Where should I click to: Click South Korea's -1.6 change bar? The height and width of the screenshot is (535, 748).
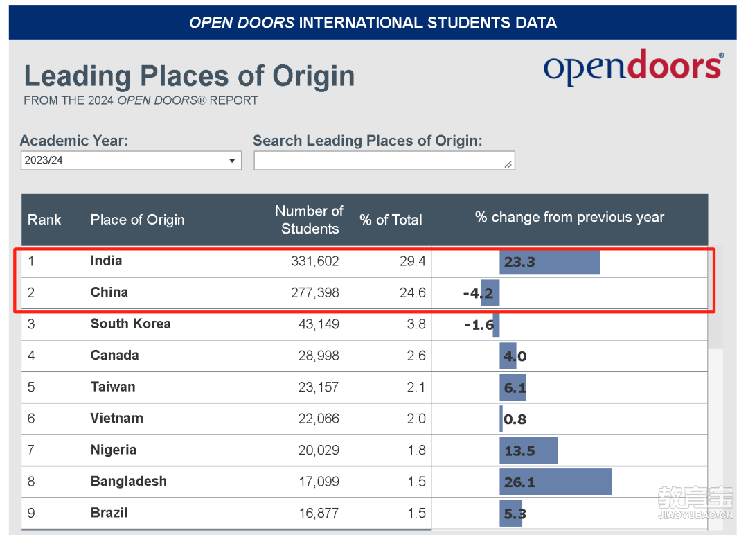click(496, 325)
